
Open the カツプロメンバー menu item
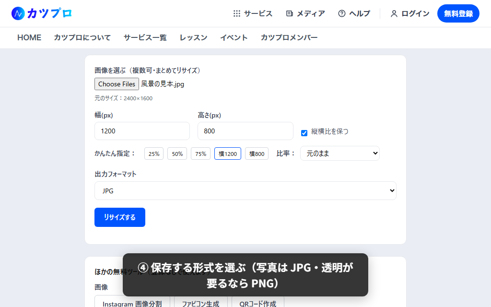coord(289,37)
